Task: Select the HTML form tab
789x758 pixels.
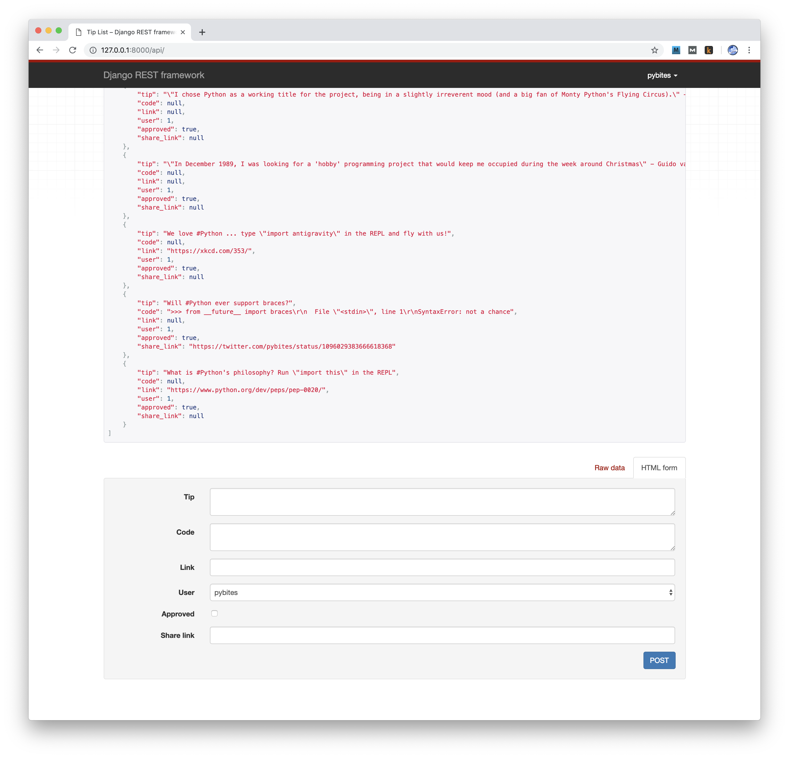Action: (x=659, y=467)
